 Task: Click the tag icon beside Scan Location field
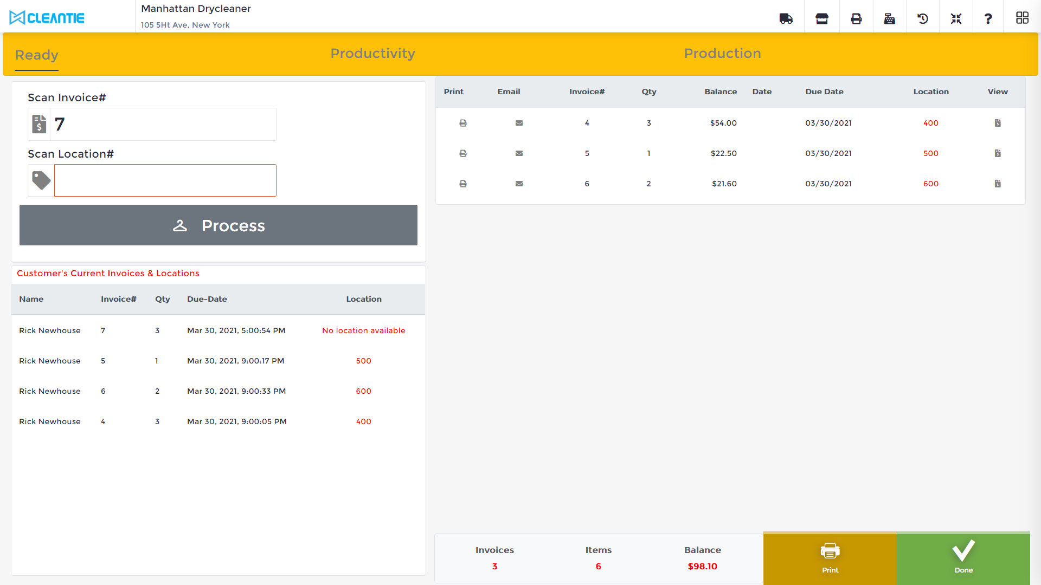41,180
